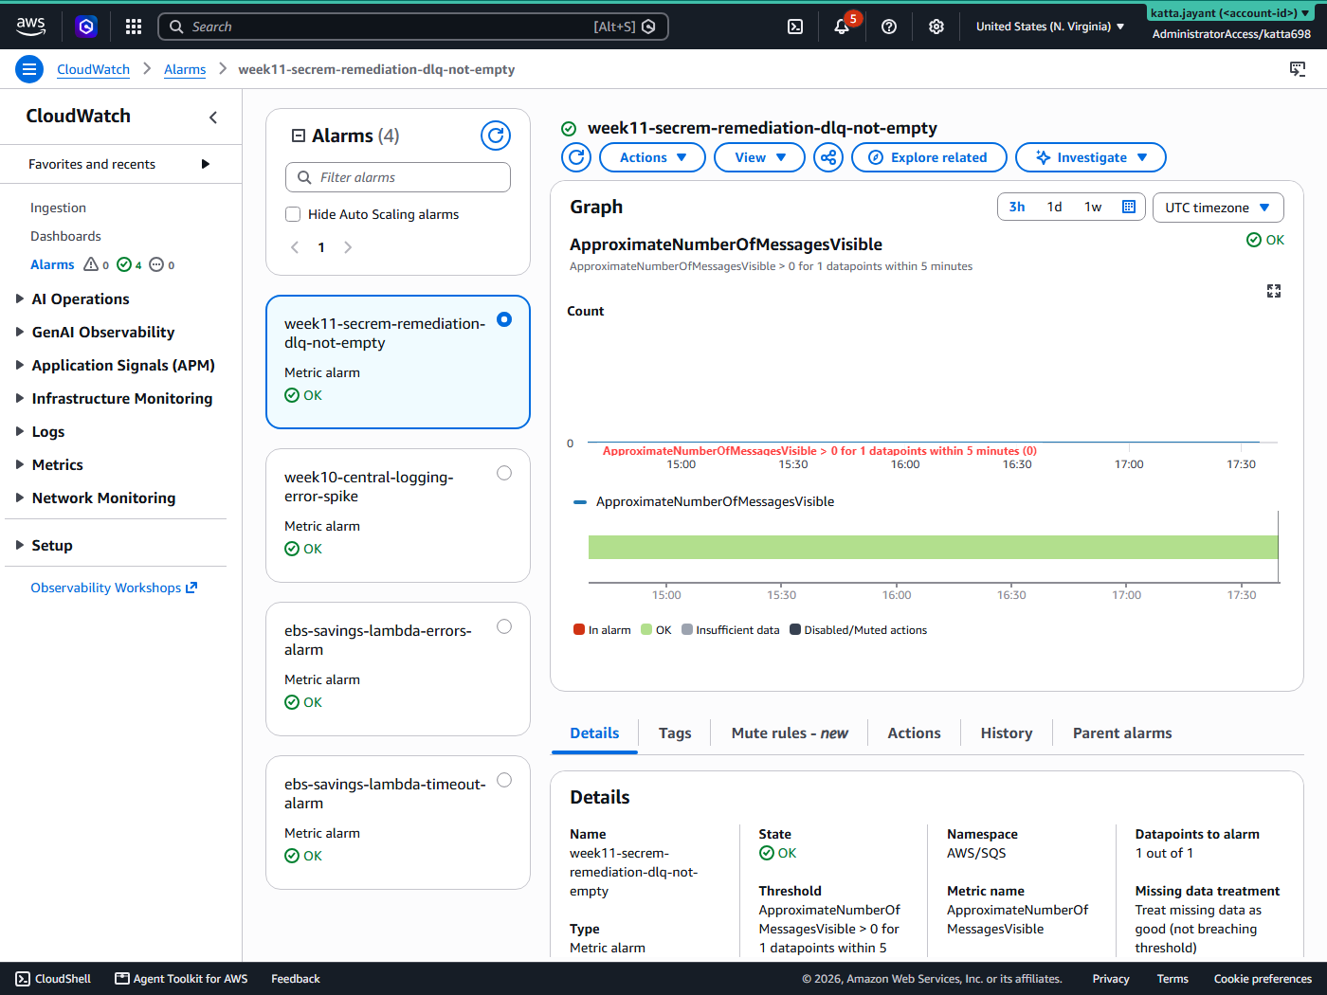Image resolution: width=1327 pixels, height=995 pixels.
Task: Filter alarms with insufficient data count
Action: click(x=162, y=265)
